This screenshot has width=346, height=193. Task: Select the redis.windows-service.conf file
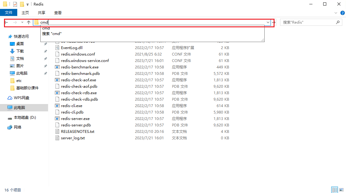tap(85, 61)
